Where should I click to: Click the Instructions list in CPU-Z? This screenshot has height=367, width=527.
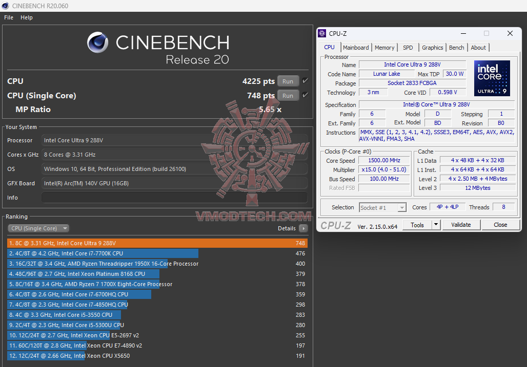(437, 136)
